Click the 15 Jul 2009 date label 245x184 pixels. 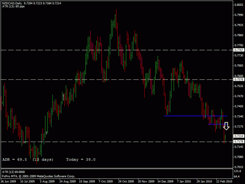point(27,181)
